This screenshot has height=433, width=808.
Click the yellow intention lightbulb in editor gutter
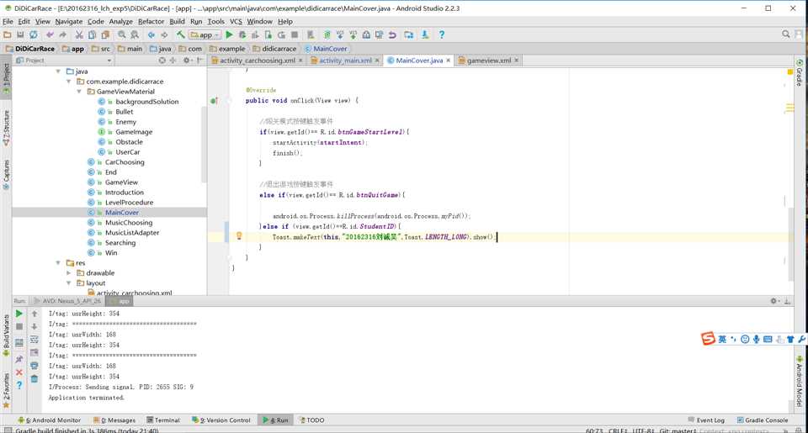click(238, 236)
